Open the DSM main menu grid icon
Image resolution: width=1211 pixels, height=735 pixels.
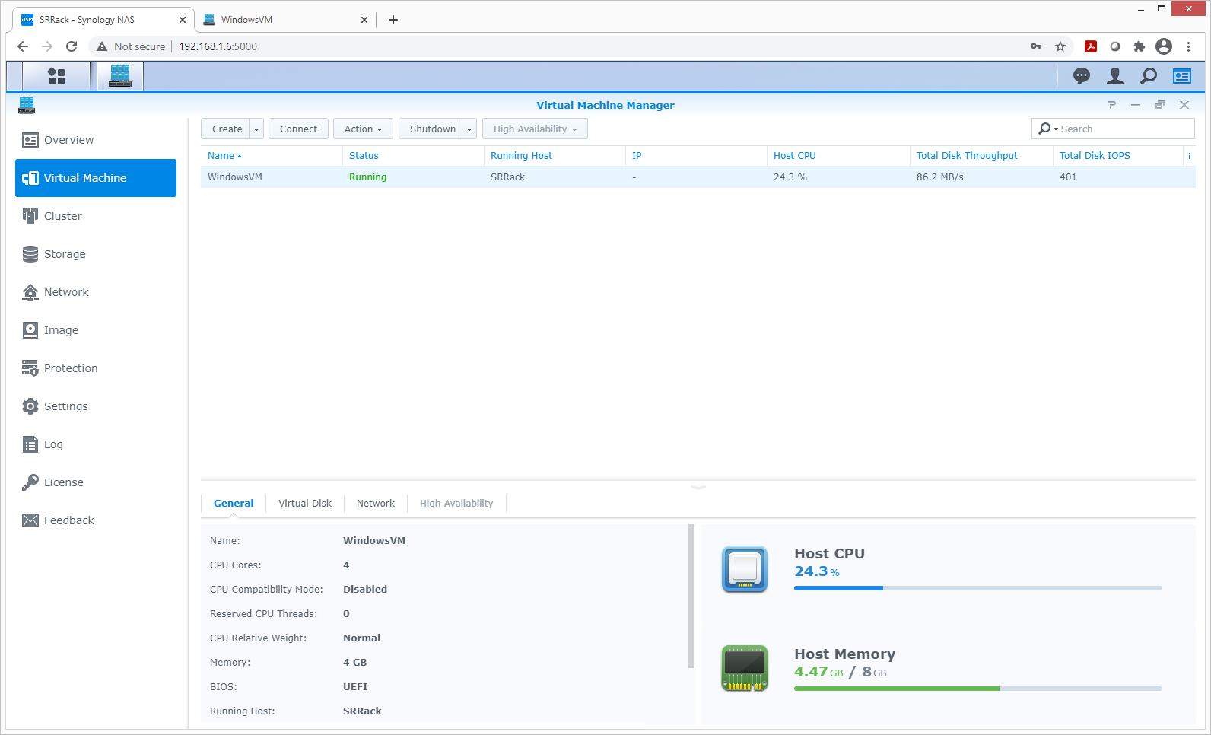pos(56,76)
